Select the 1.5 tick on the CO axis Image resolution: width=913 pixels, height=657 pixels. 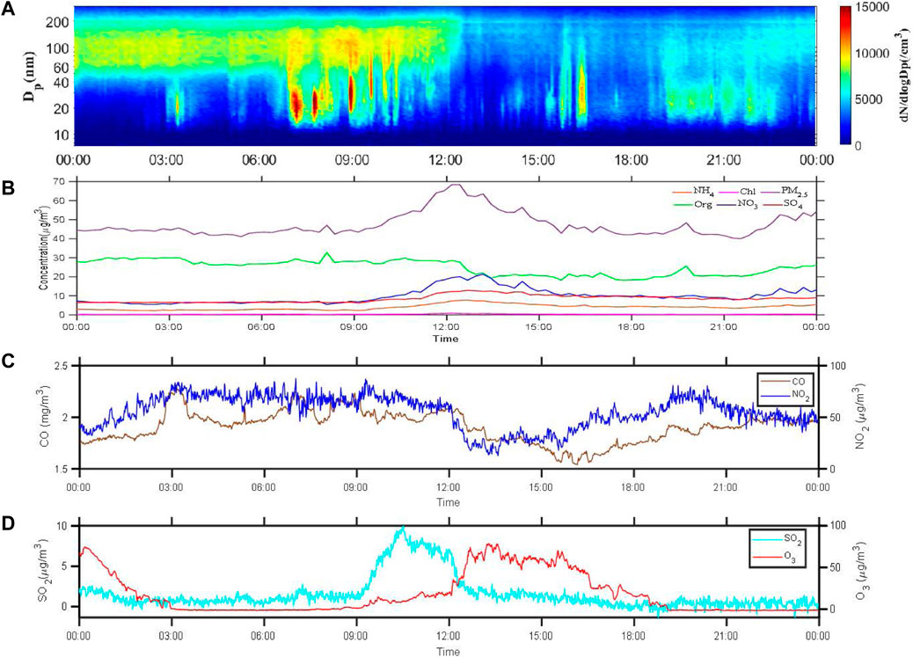(x=62, y=469)
